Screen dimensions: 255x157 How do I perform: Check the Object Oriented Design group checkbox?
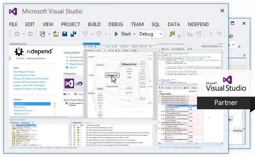[x=13, y=131]
